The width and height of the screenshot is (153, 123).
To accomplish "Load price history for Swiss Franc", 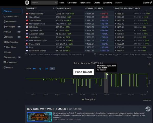I will pyautogui.click(x=35, y=44).
